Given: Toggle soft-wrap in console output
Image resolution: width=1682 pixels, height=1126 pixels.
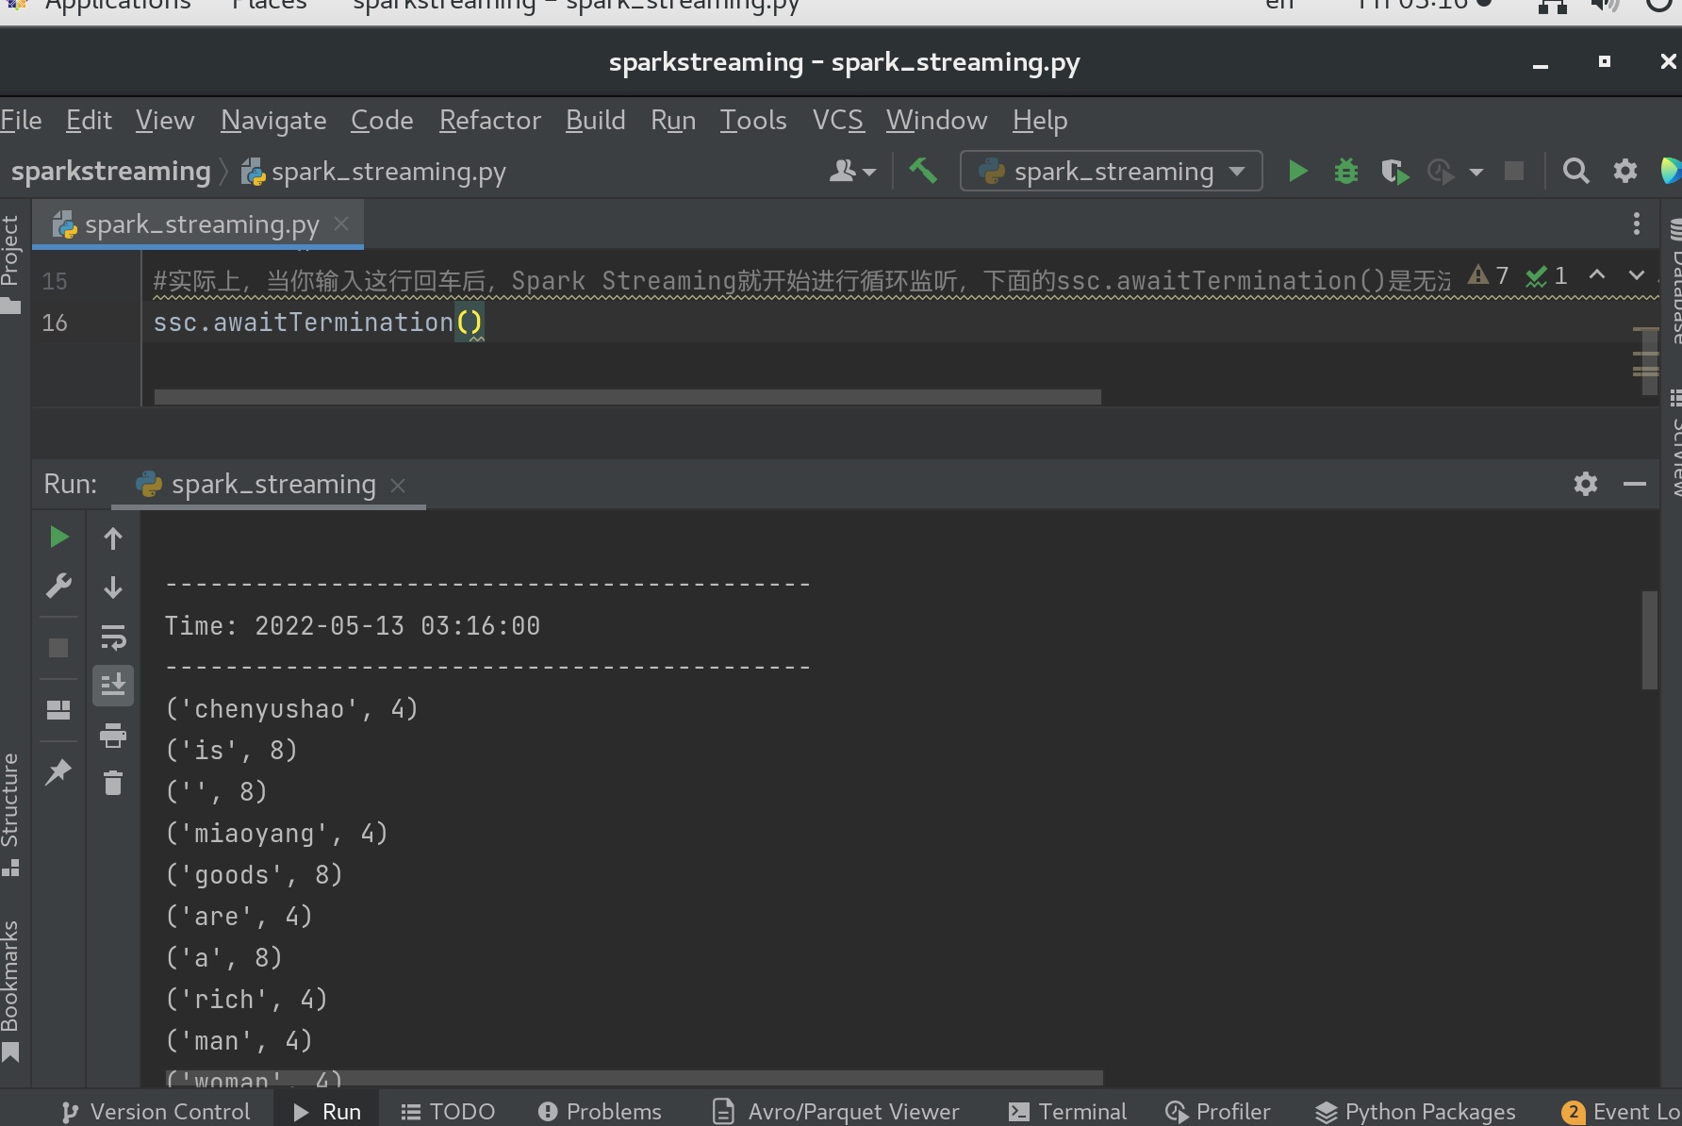Looking at the screenshot, I should pyautogui.click(x=113, y=638).
